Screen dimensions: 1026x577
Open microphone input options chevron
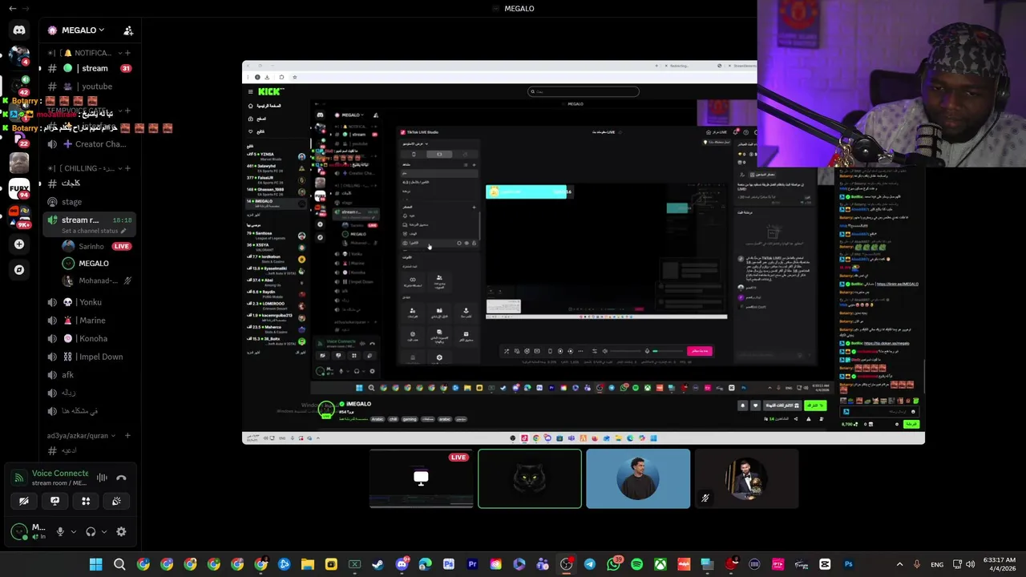pyautogui.click(x=73, y=531)
